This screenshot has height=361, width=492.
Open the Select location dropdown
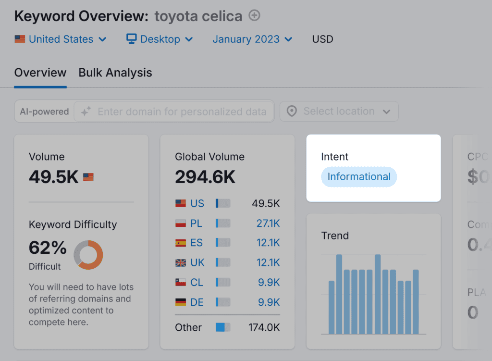tap(339, 112)
